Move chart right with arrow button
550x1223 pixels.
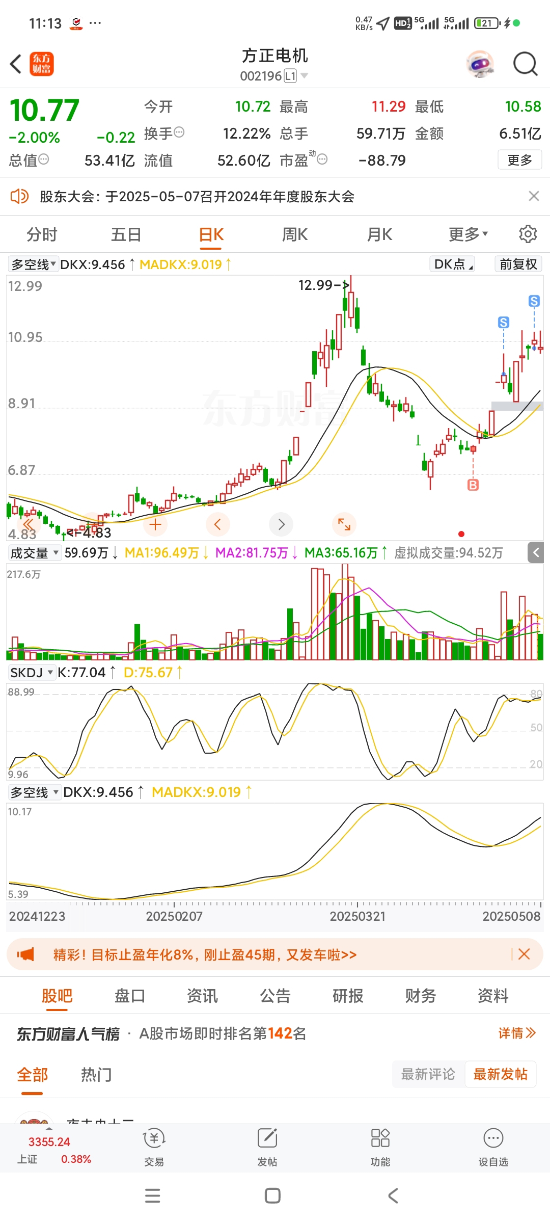click(281, 524)
